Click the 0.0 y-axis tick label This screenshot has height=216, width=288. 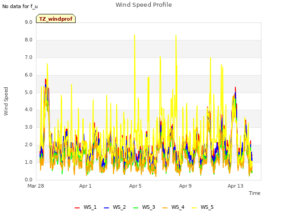29,180
